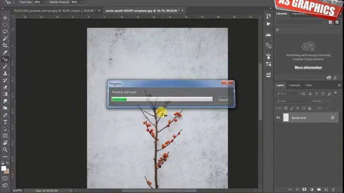Image resolution: width=344 pixels, height=193 pixels.
Task: Toggle lock transparent pixels
Action: click(x=286, y=108)
